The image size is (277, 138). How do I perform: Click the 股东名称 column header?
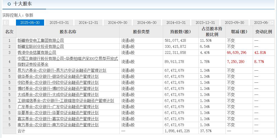pos(68,32)
